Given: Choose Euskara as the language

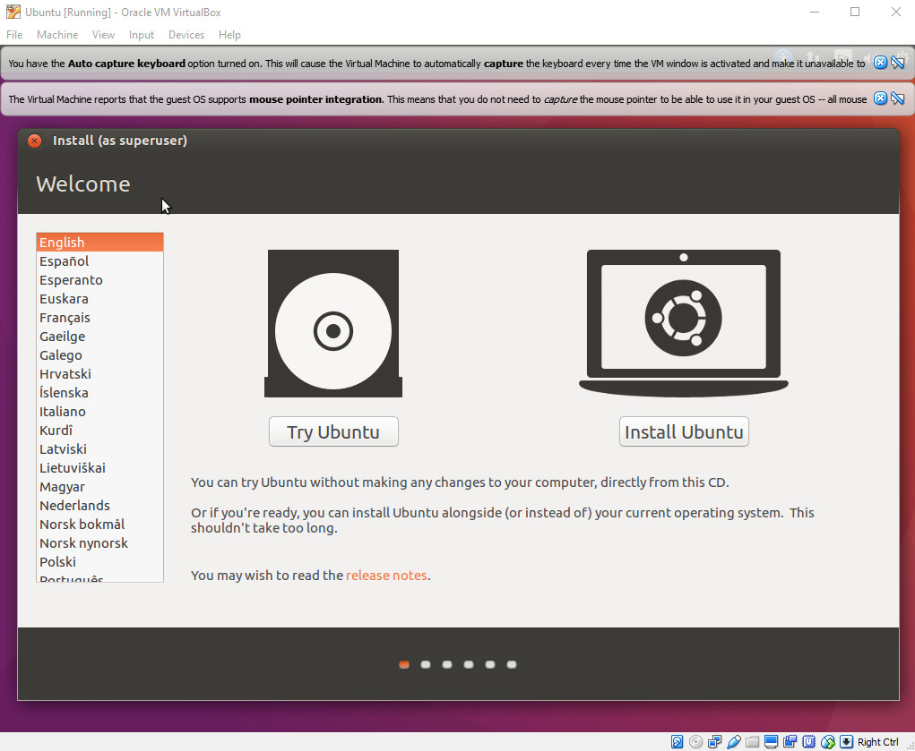Looking at the screenshot, I should coord(99,299).
